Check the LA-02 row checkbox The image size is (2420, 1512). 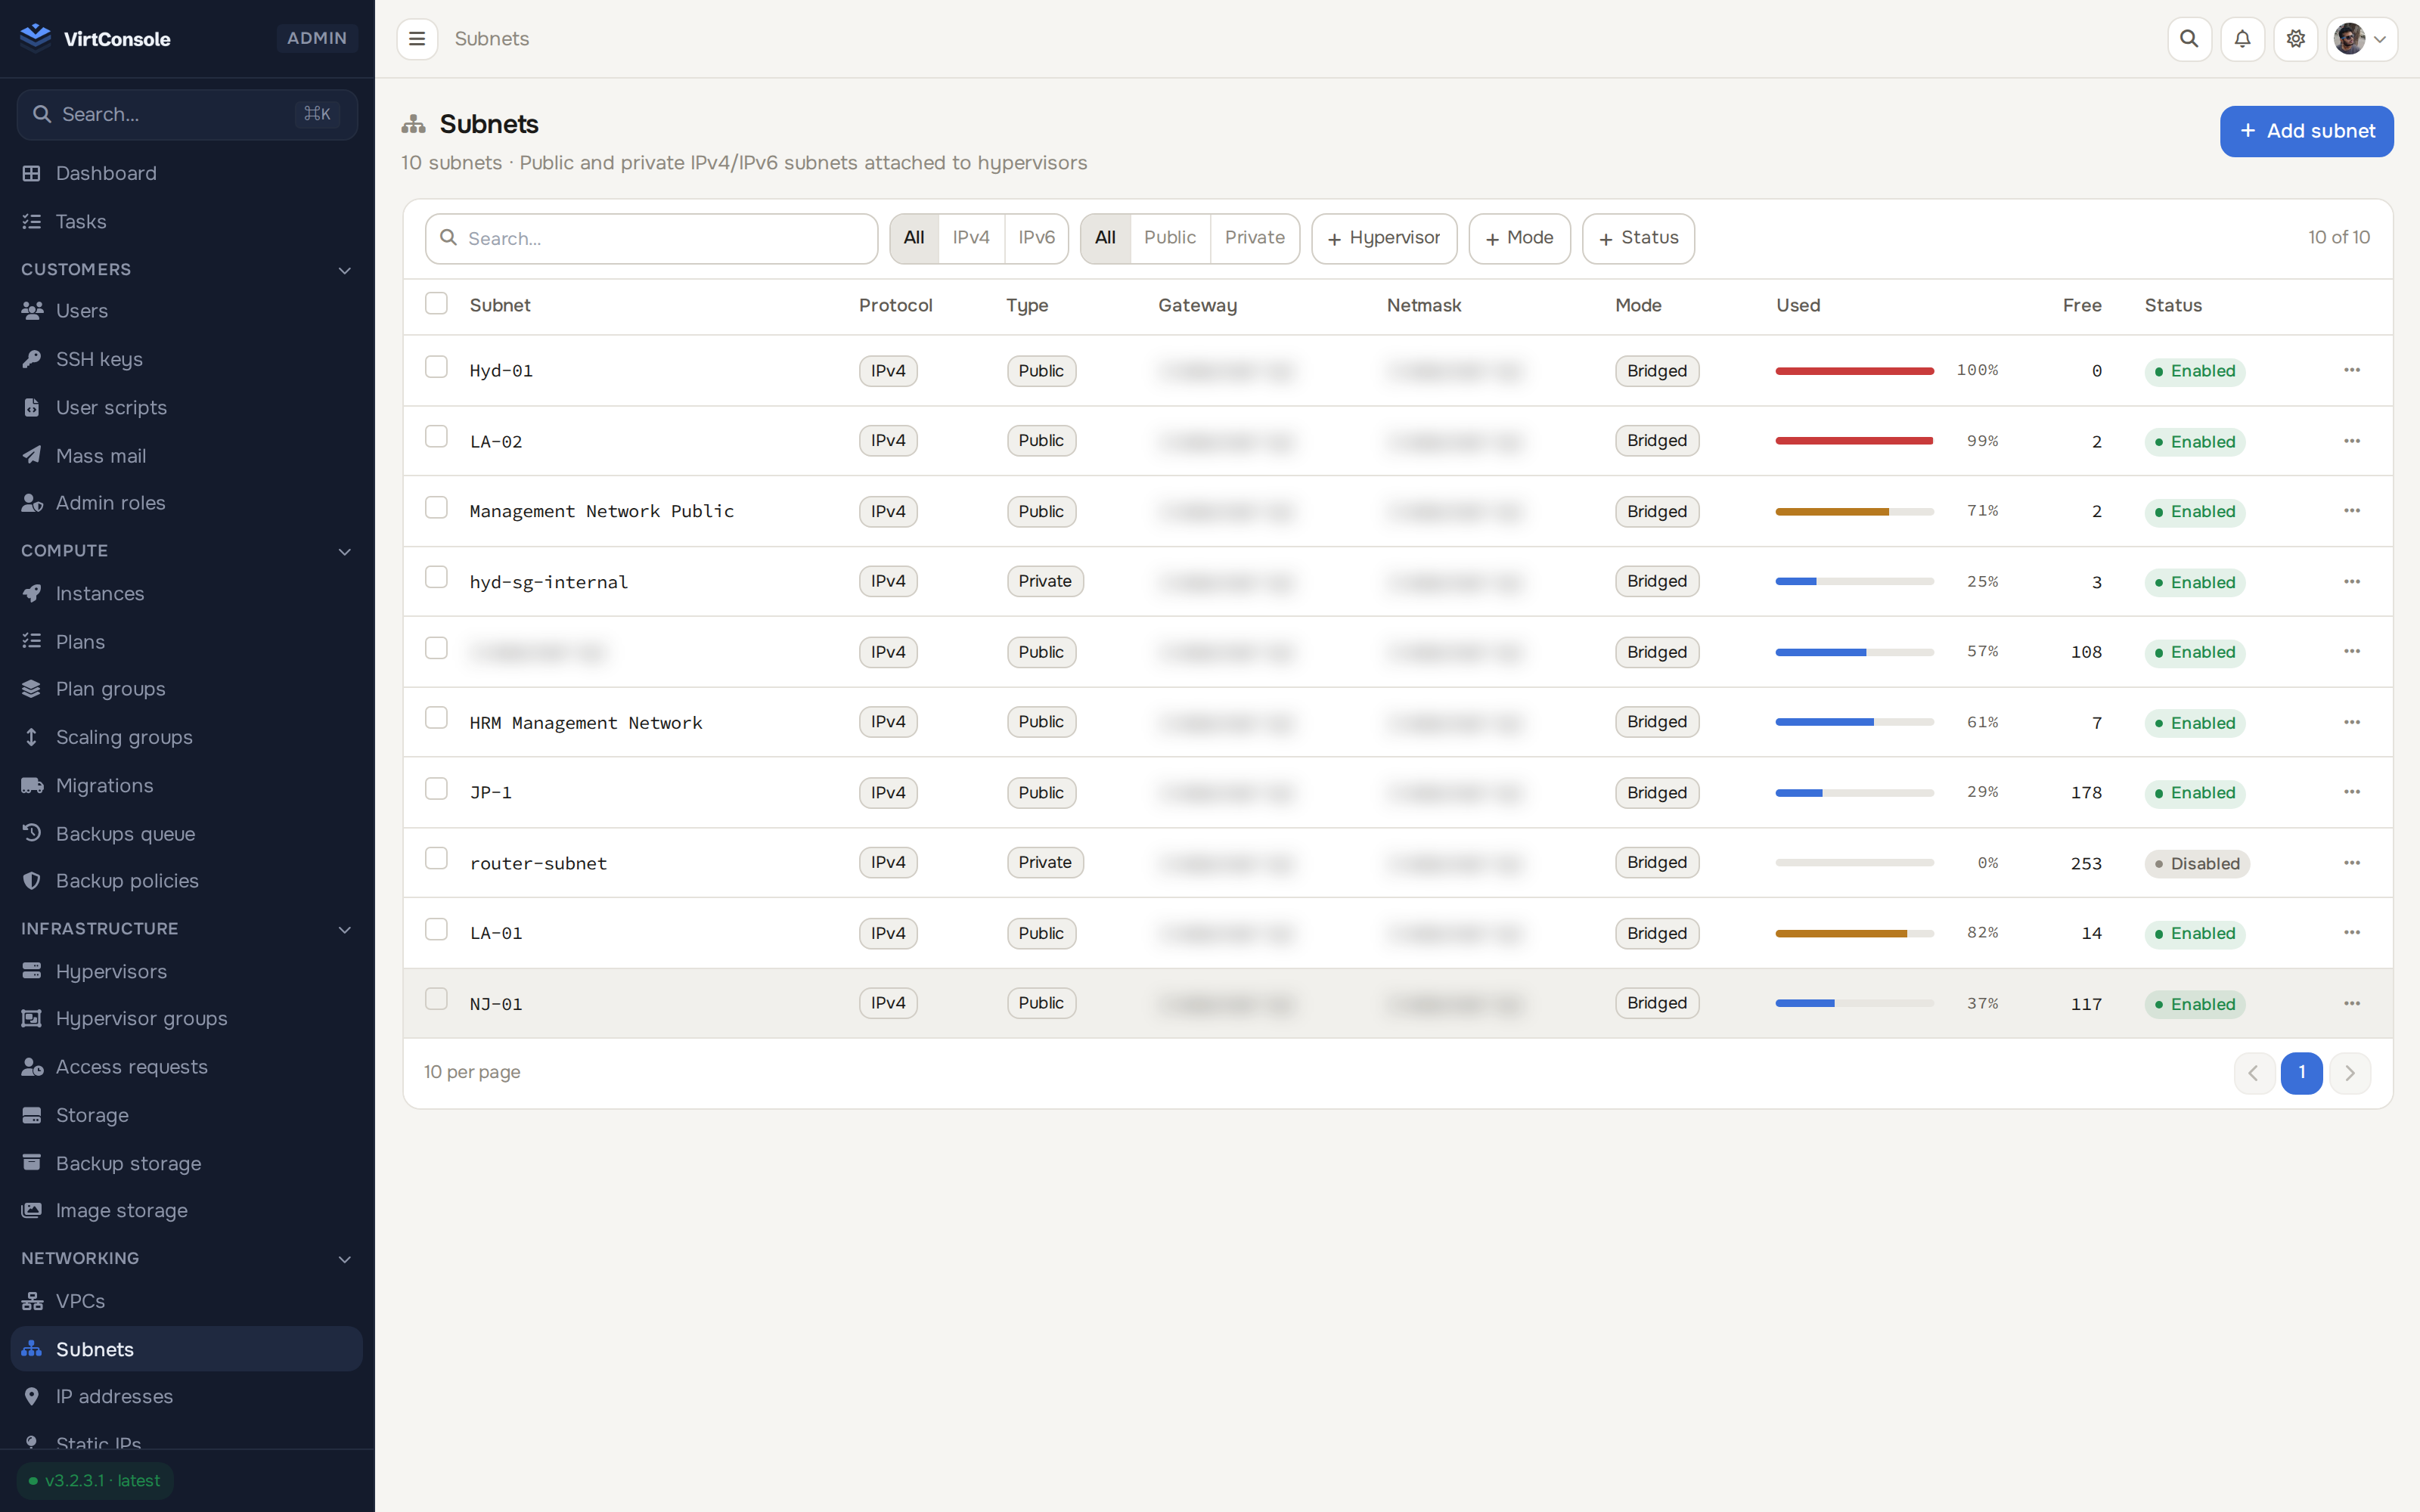pyautogui.click(x=436, y=437)
